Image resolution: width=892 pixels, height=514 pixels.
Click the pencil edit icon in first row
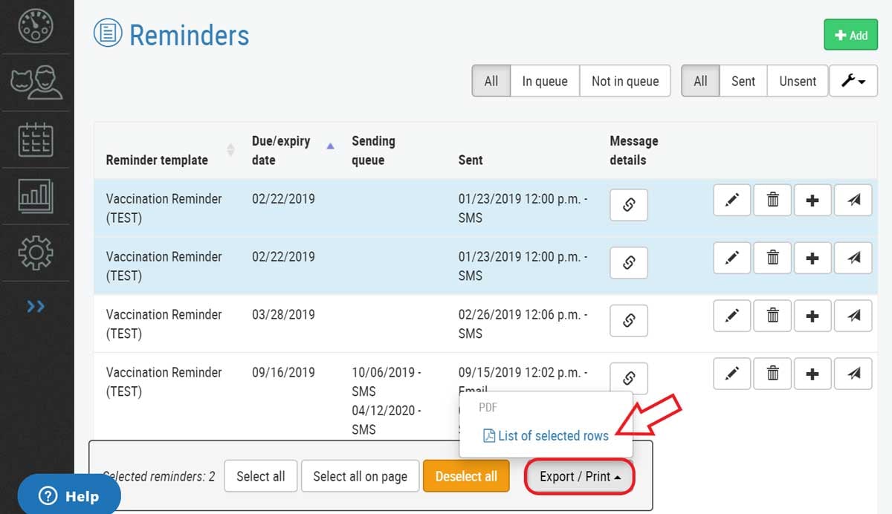pyautogui.click(x=732, y=200)
